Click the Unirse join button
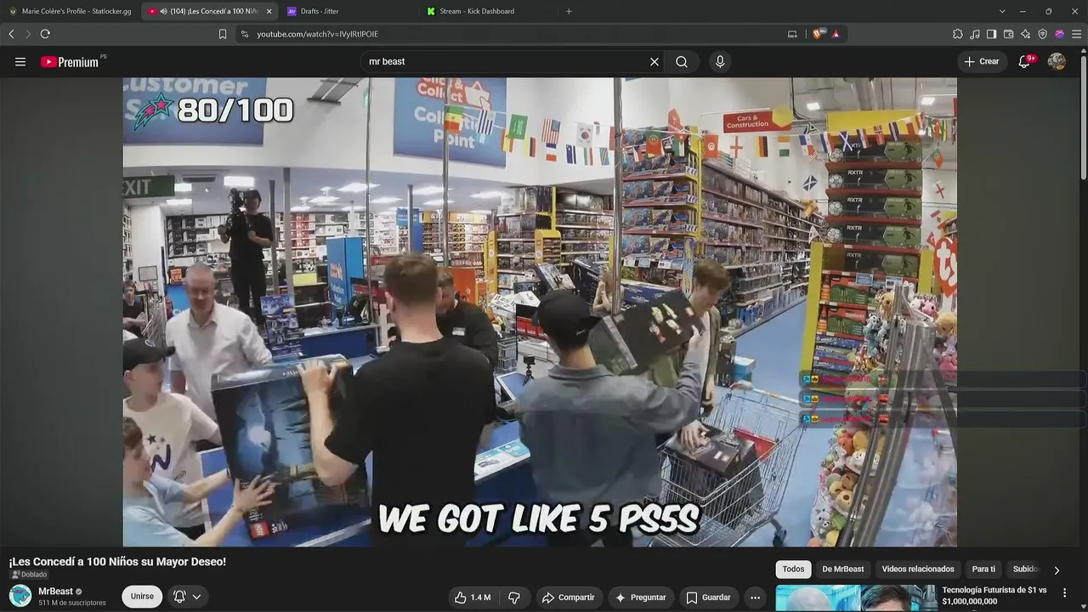 (x=142, y=597)
